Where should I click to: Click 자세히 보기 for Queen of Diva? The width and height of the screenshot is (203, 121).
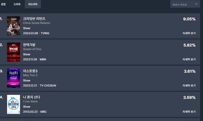point(189,59)
